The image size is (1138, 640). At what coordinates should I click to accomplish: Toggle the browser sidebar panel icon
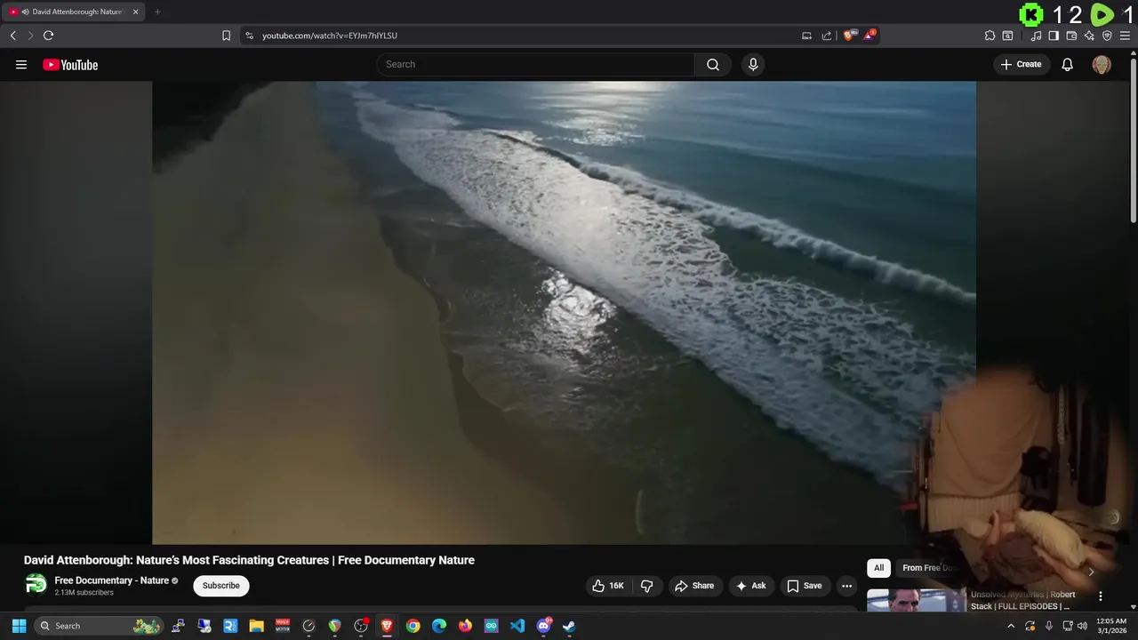tap(1054, 36)
